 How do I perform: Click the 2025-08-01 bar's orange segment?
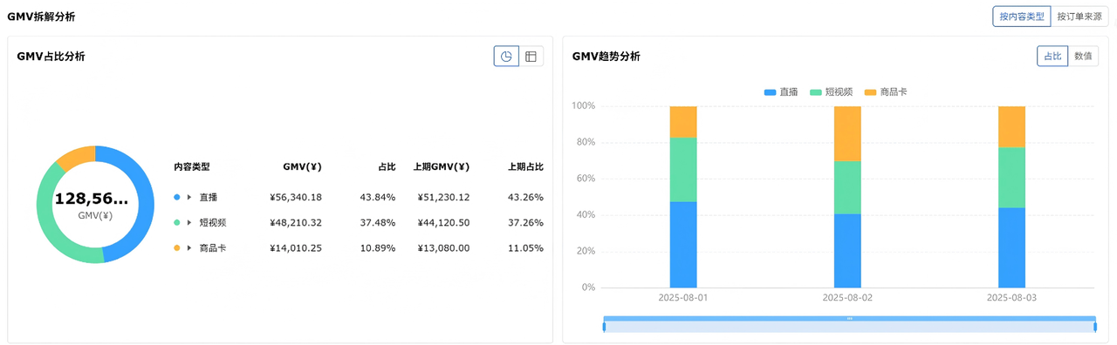tap(683, 122)
